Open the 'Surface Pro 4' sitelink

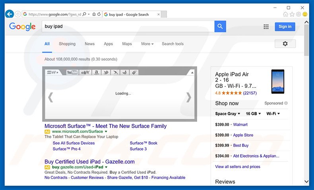pyautogui.click(x=66, y=149)
